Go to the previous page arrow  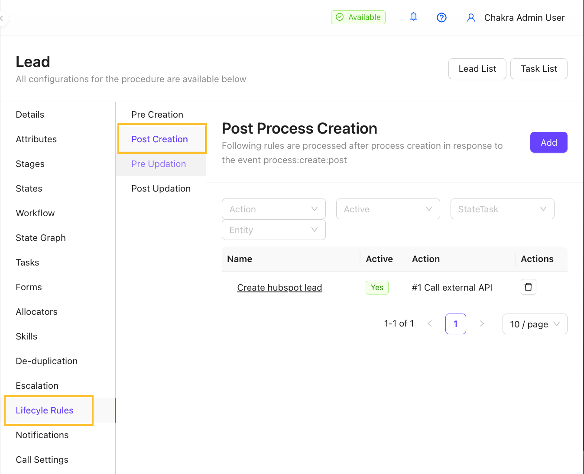click(x=430, y=324)
